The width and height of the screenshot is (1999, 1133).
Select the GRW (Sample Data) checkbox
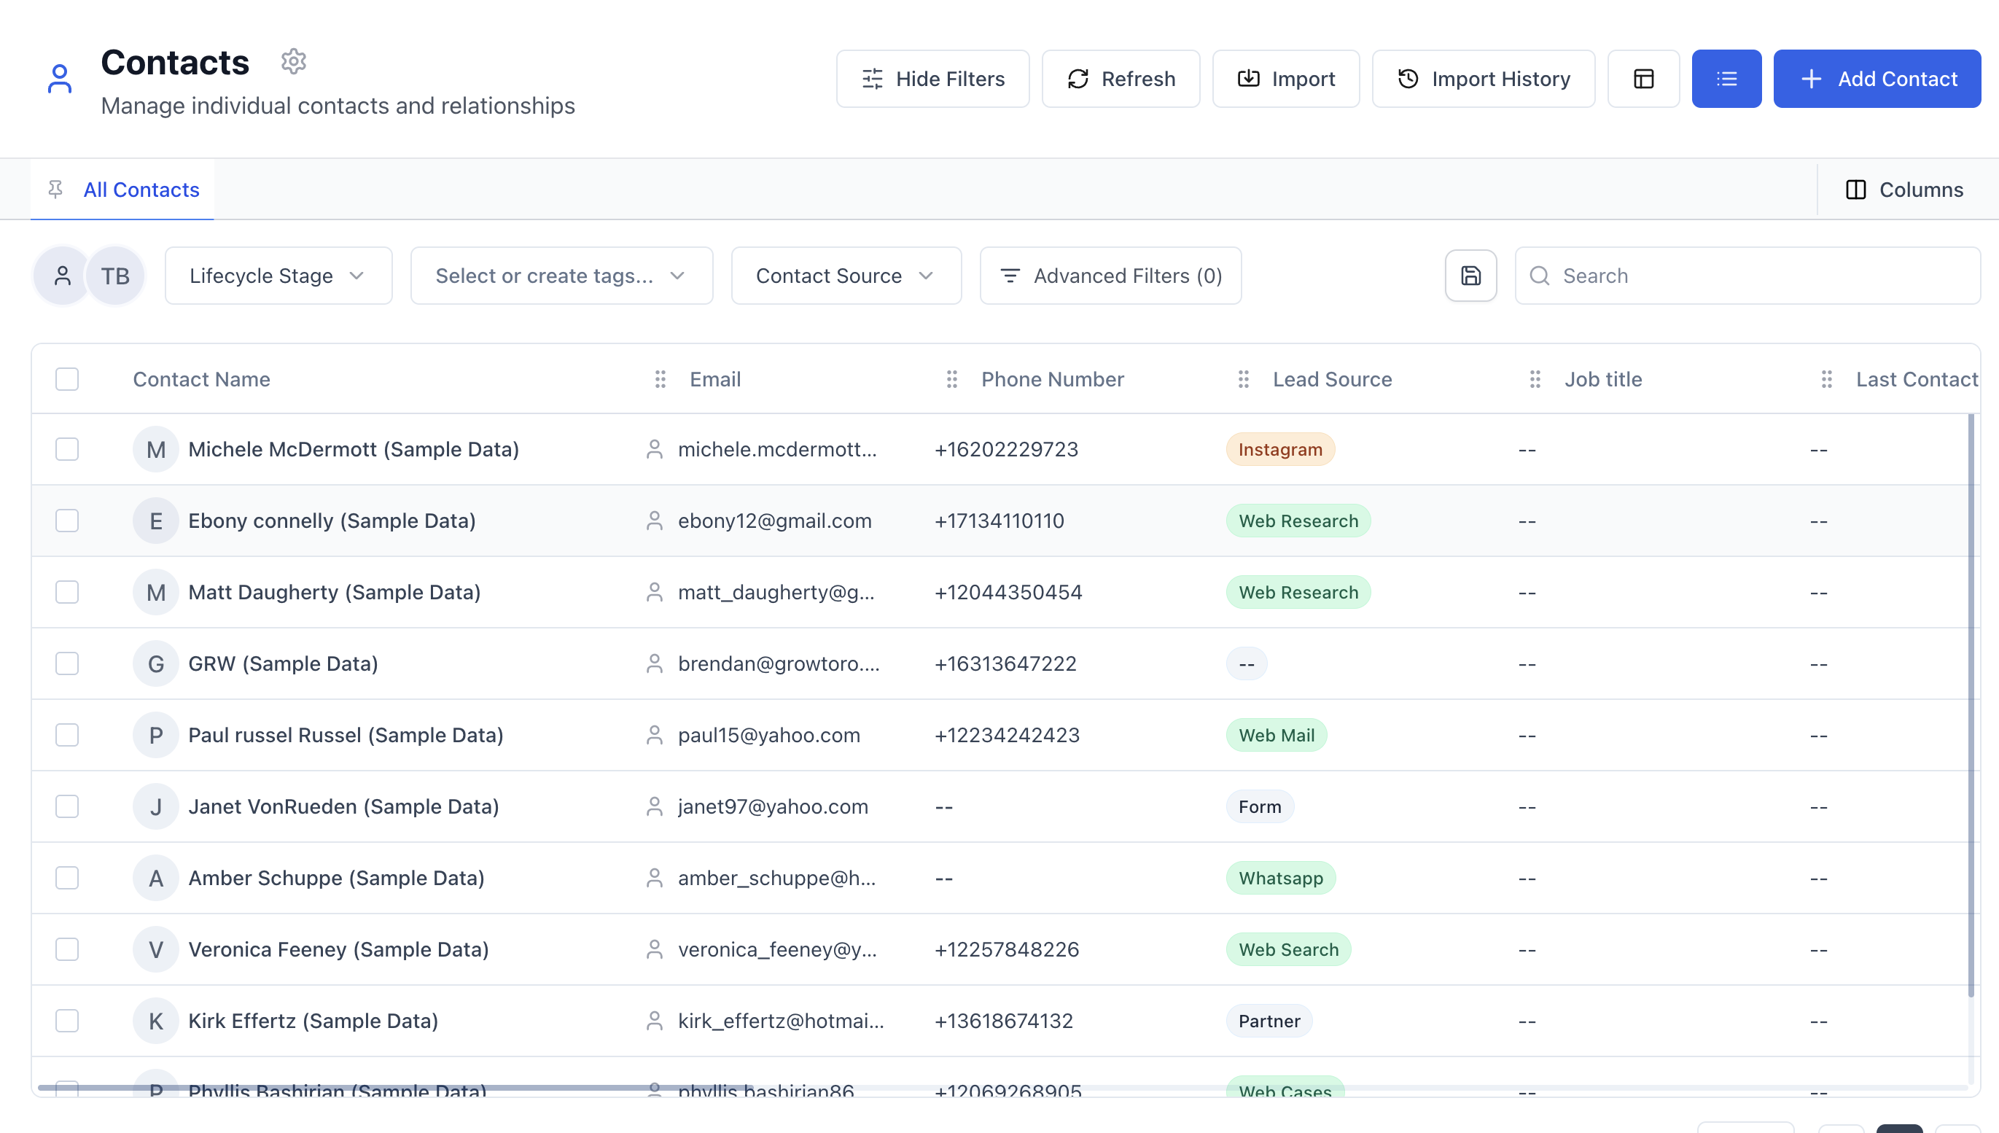pos(67,663)
